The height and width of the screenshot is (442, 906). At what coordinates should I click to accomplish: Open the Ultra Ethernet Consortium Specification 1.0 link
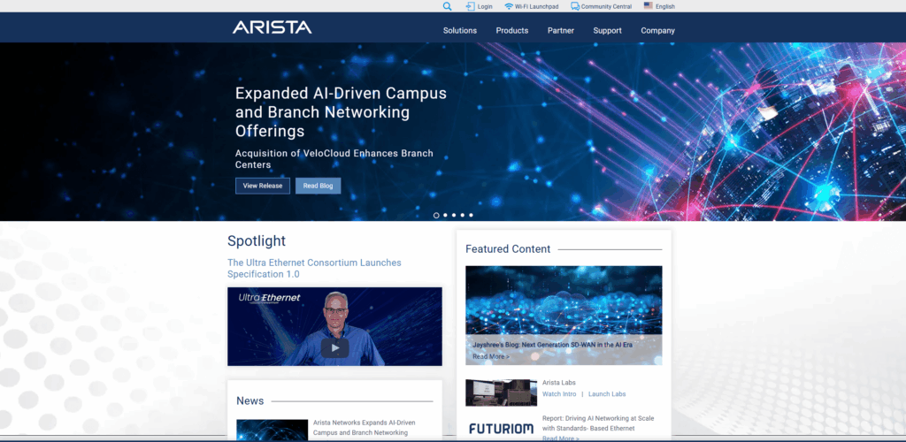[314, 269]
